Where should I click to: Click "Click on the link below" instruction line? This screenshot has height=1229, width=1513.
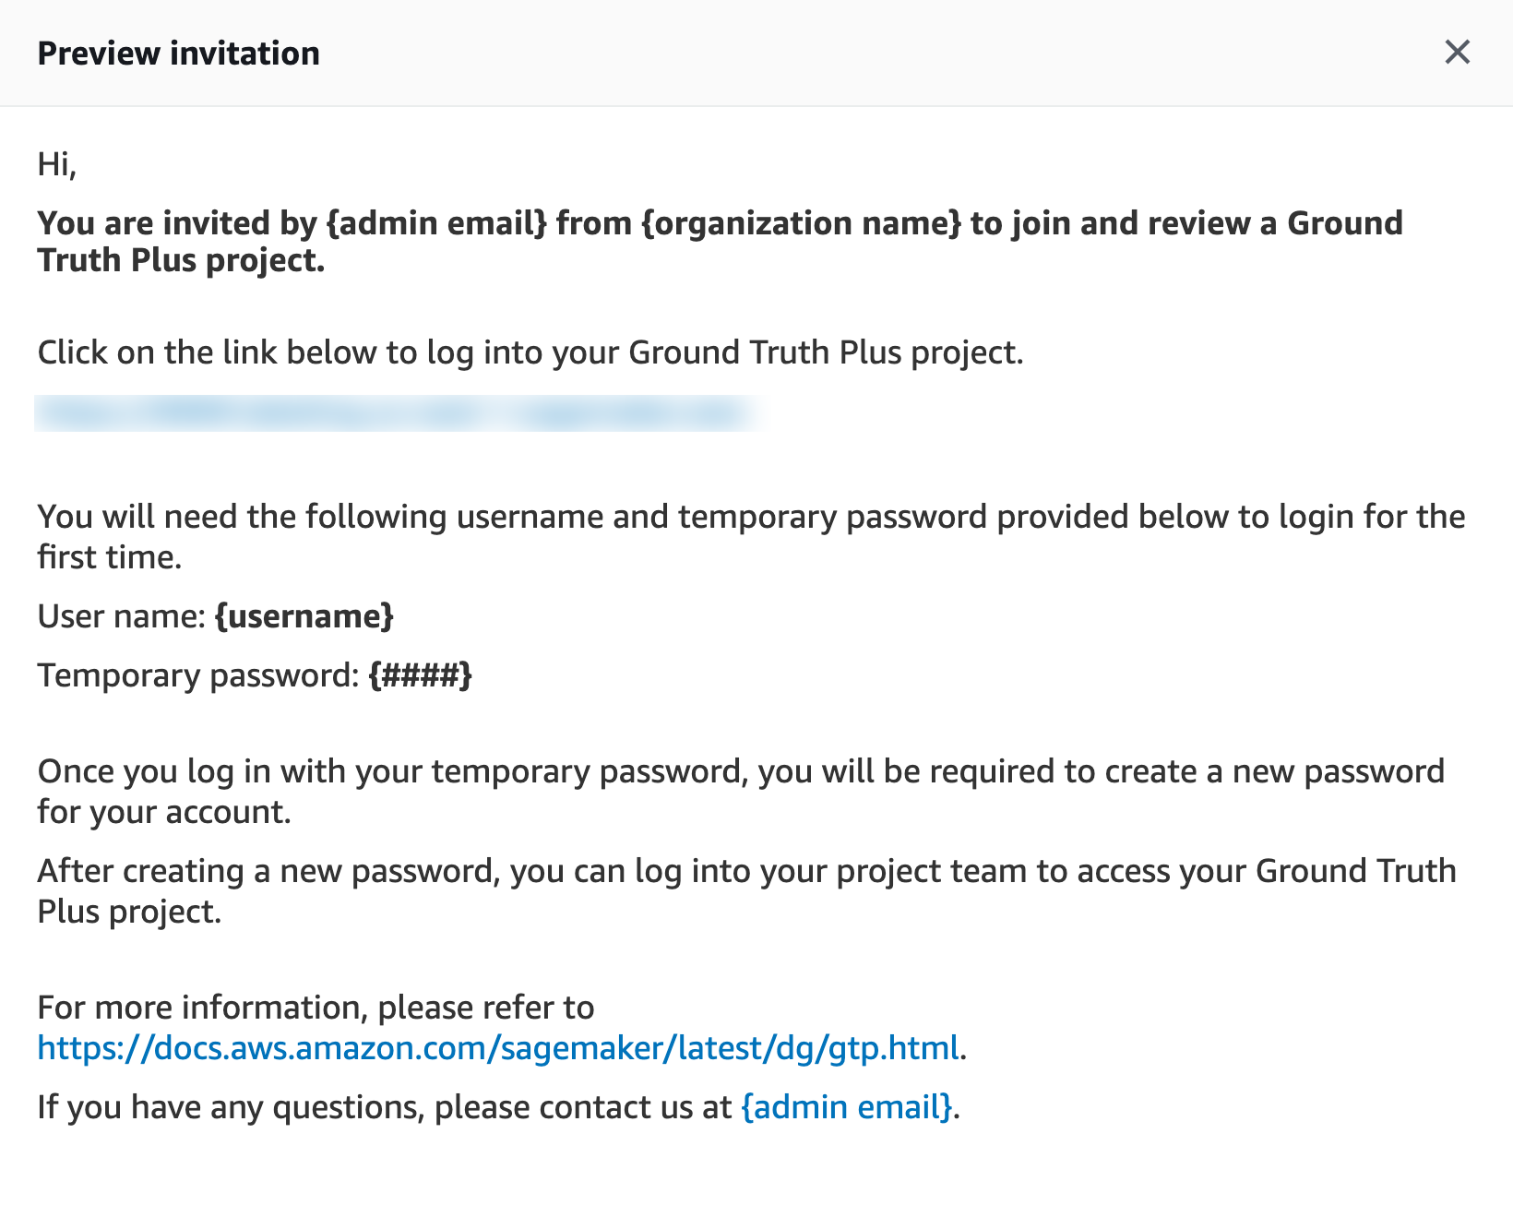click(530, 352)
